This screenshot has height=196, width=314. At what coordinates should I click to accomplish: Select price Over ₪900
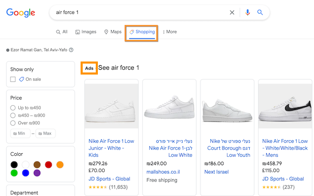pos(13,123)
